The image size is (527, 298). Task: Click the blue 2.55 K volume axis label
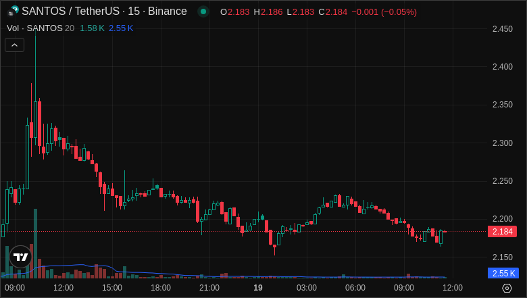[x=503, y=273]
